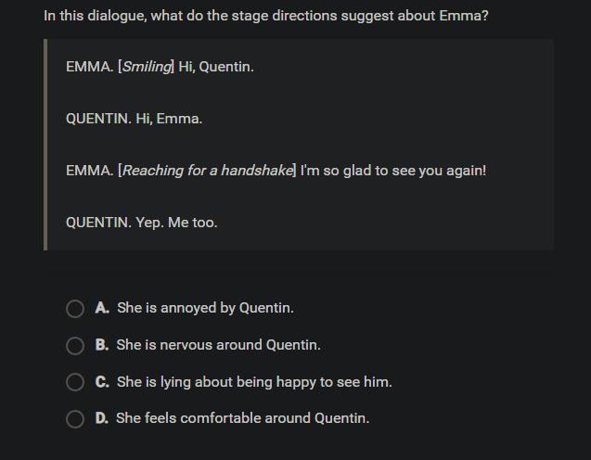Select the radio button for option D
Screen dimensions: 591x460
click(x=75, y=419)
